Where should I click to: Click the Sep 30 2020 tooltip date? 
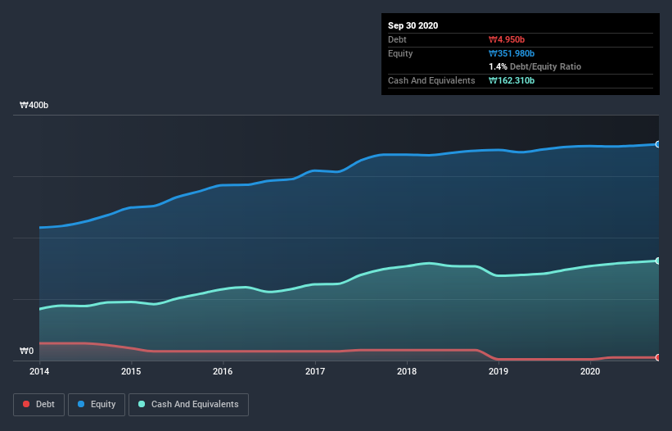(413, 25)
